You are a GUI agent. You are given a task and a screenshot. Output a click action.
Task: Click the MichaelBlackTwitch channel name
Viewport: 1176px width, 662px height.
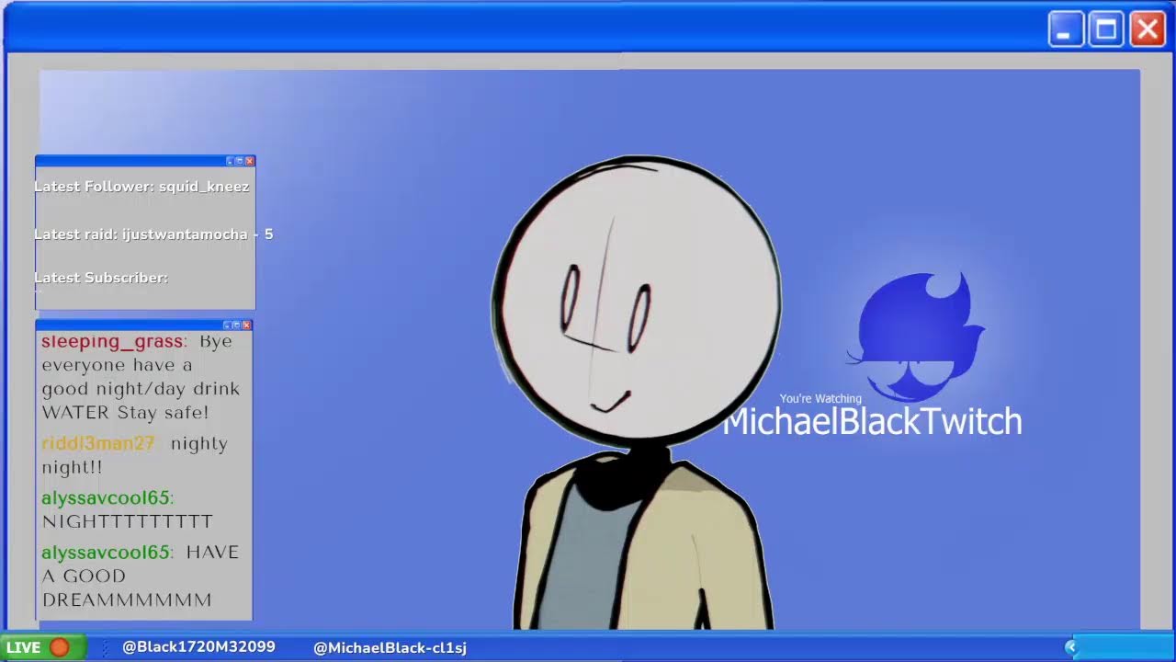pyautogui.click(x=872, y=422)
